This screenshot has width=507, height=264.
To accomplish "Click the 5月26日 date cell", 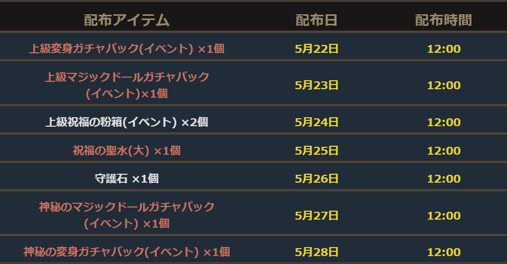I will [316, 179].
